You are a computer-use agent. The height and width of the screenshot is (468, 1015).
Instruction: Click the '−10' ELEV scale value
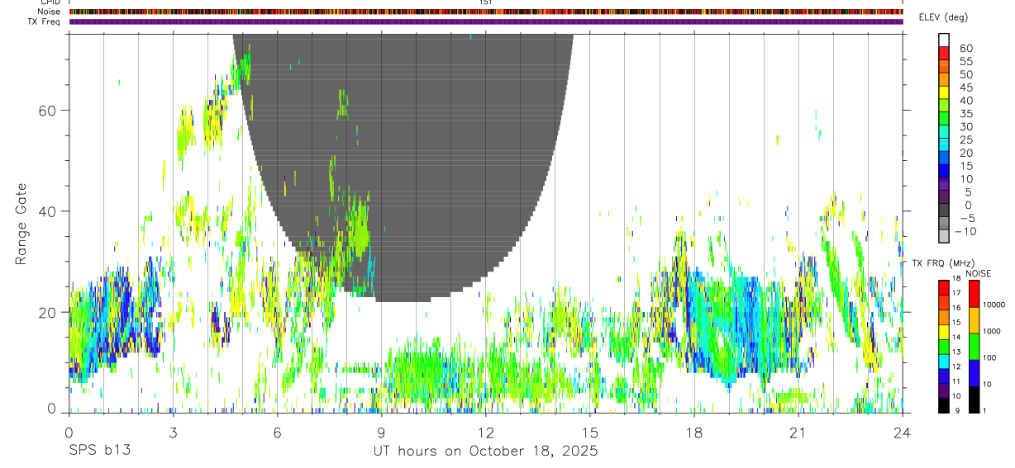pyautogui.click(x=965, y=231)
